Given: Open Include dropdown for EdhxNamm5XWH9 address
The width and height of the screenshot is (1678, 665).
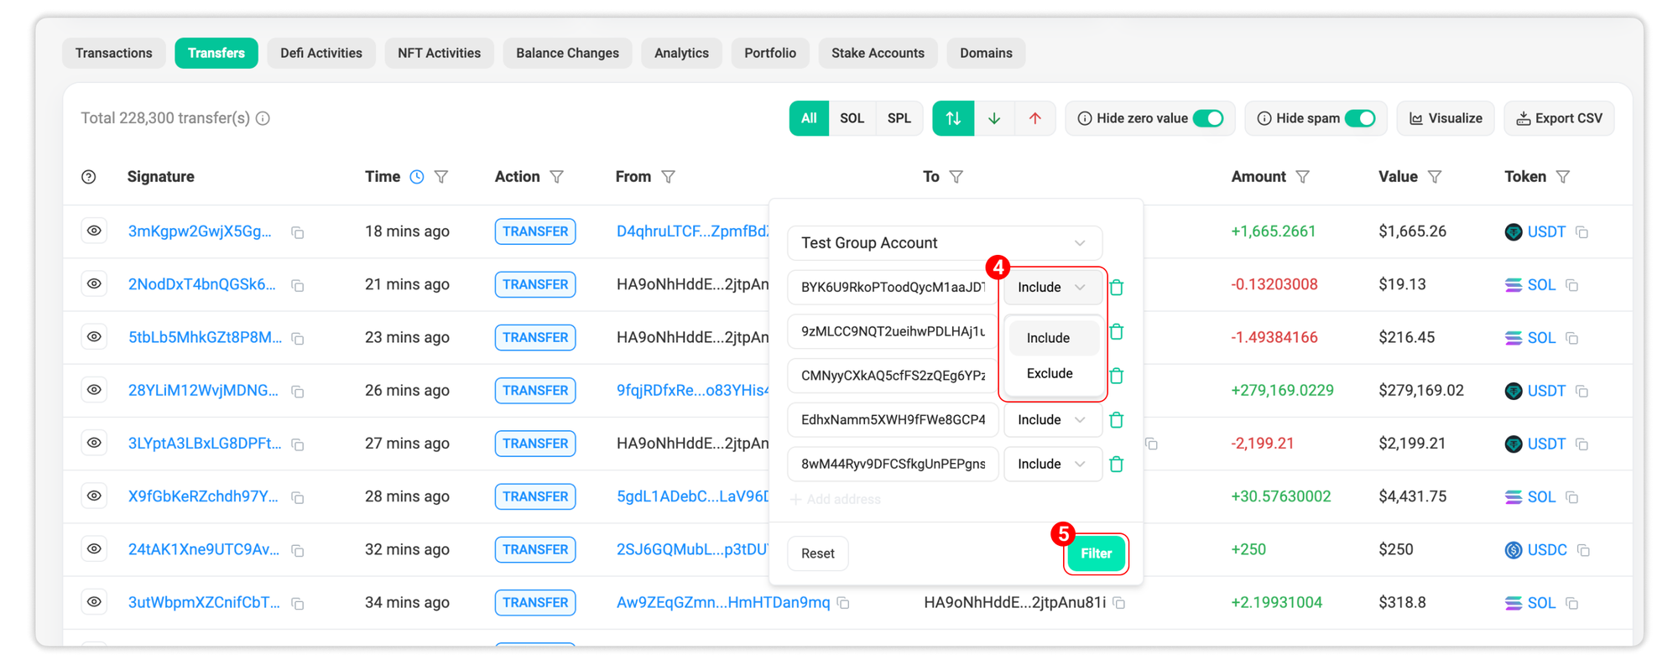Looking at the screenshot, I should coord(1052,420).
